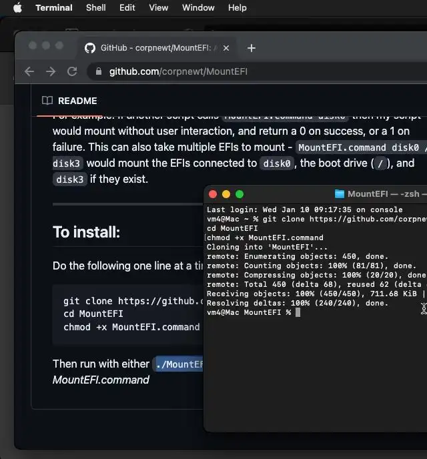Open the Edit menu

pyautogui.click(x=127, y=8)
